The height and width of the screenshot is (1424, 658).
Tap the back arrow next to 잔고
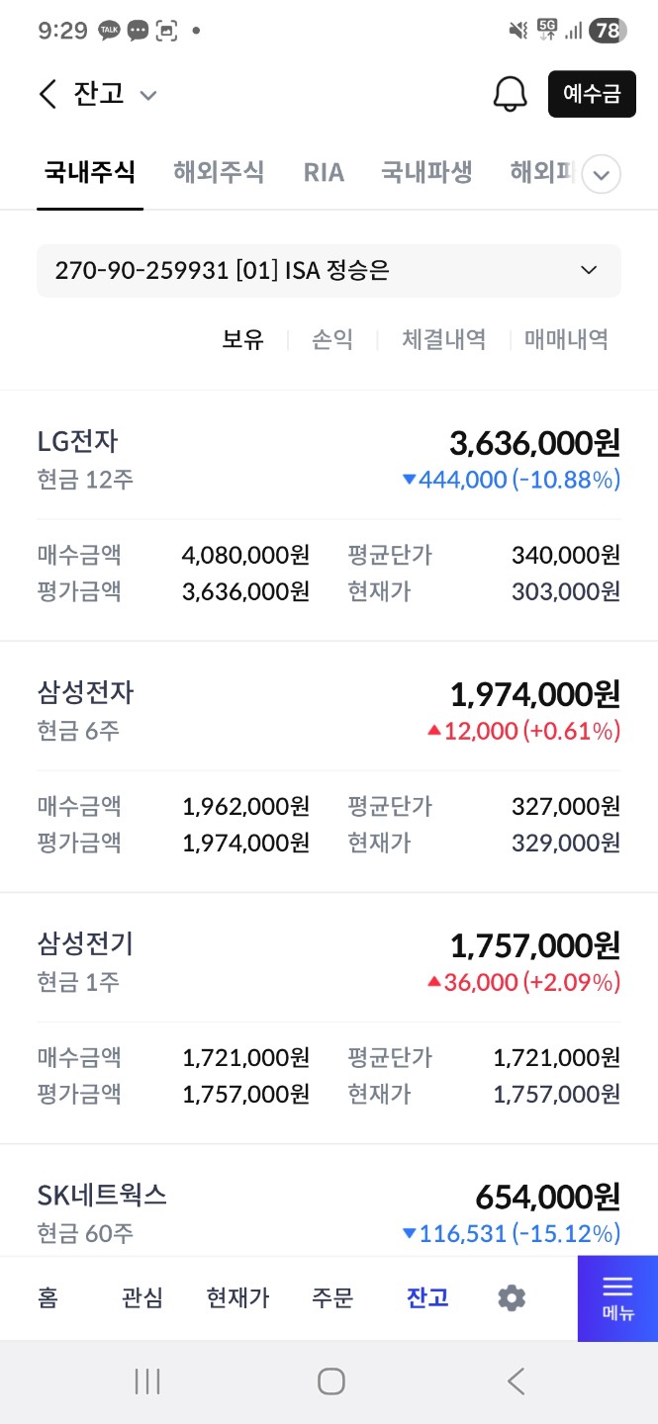click(47, 94)
